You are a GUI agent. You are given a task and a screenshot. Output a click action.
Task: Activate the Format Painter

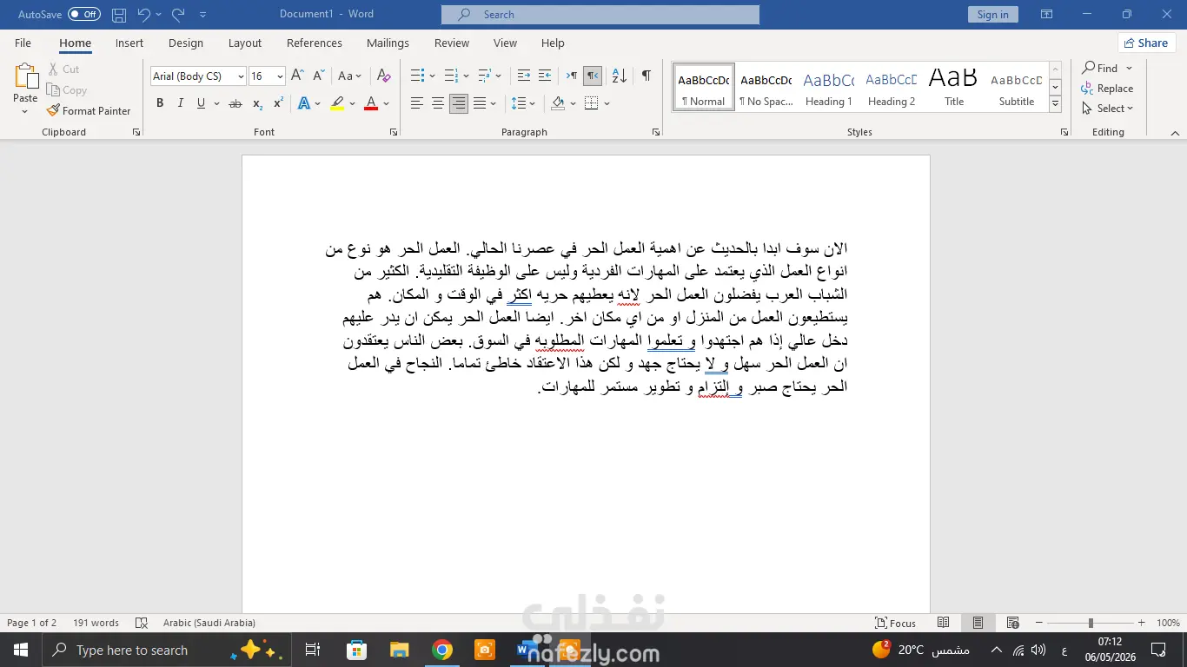coord(89,111)
